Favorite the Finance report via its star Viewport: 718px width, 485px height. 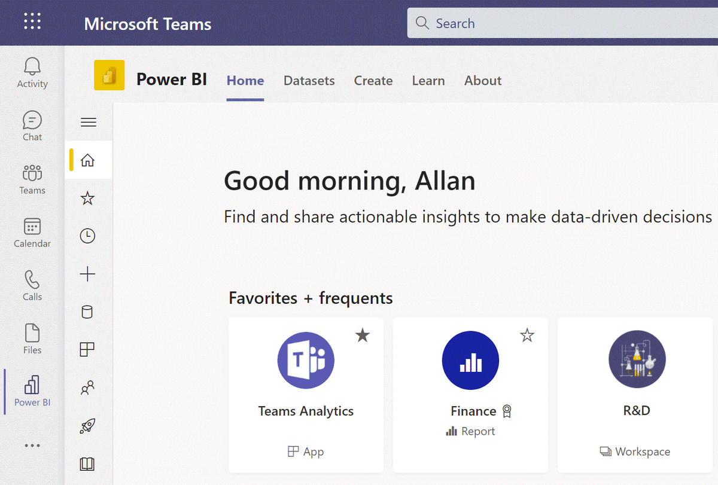pos(527,335)
